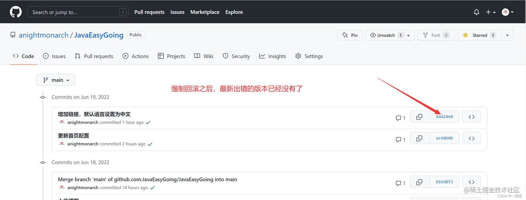The width and height of the screenshot is (526, 200).
Task: Open the Projects tab
Action: pyautogui.click(x=172, y=56)
